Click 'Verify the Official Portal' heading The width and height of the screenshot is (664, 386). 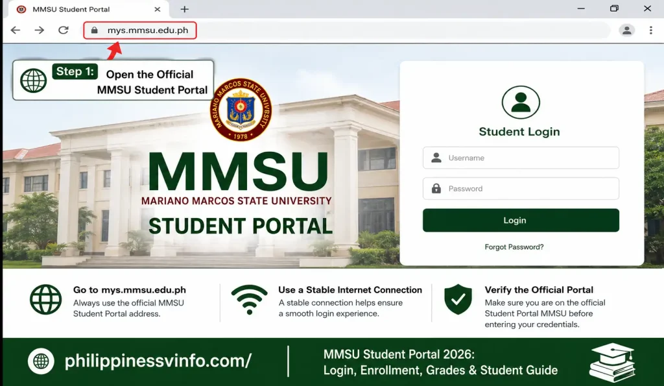coord(539,290)
